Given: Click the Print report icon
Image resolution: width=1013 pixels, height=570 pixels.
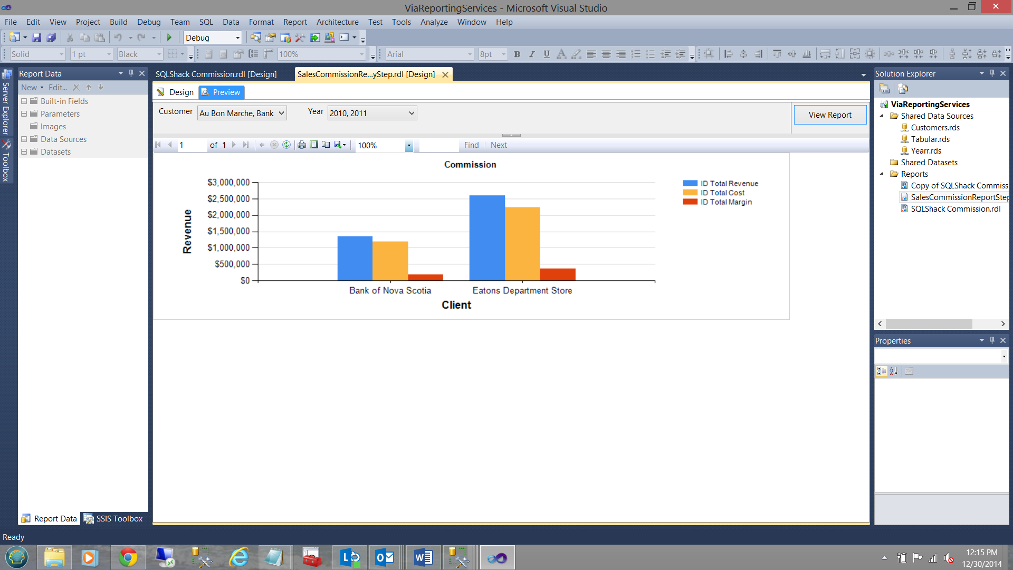Looking at the screenshot, I should pyautogui.click(x=302, y=145).
